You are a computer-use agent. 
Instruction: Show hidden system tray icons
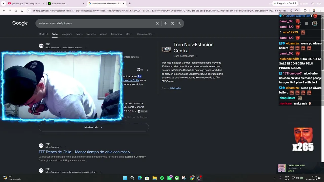(275, 178)
